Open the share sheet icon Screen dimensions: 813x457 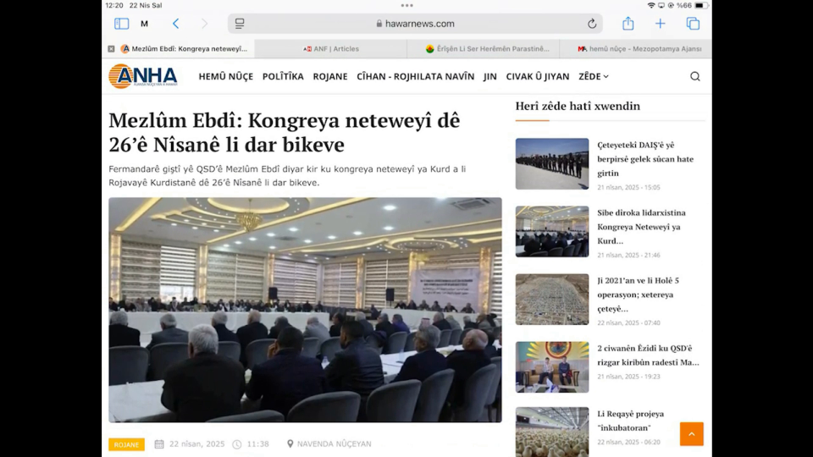(x=628, y=24)
